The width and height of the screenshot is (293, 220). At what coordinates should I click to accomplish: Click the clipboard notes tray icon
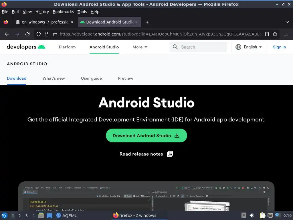262,215
